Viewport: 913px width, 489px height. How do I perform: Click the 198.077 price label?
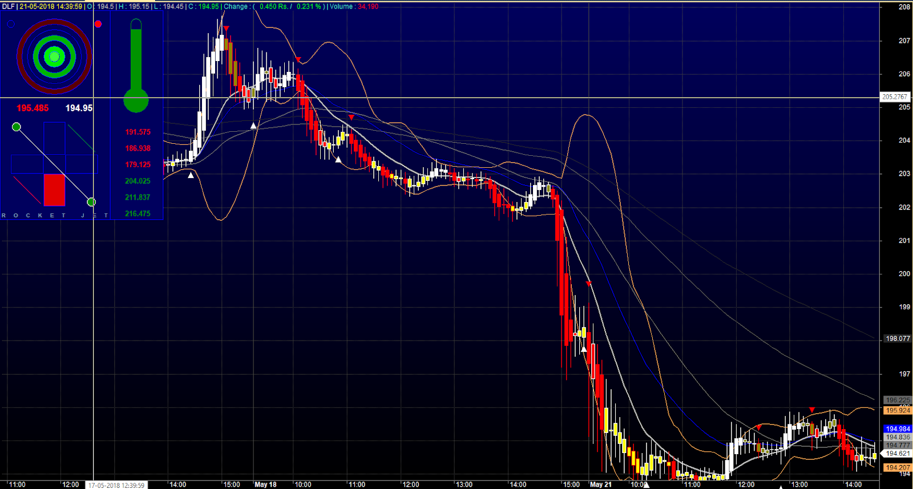(898, 339)
